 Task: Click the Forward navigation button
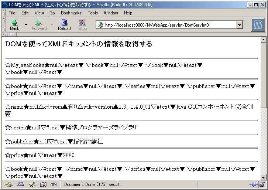point(39,25)
